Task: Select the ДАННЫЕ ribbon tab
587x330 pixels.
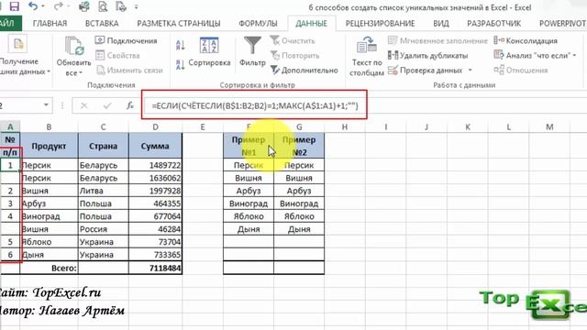Action: [312, 23]
